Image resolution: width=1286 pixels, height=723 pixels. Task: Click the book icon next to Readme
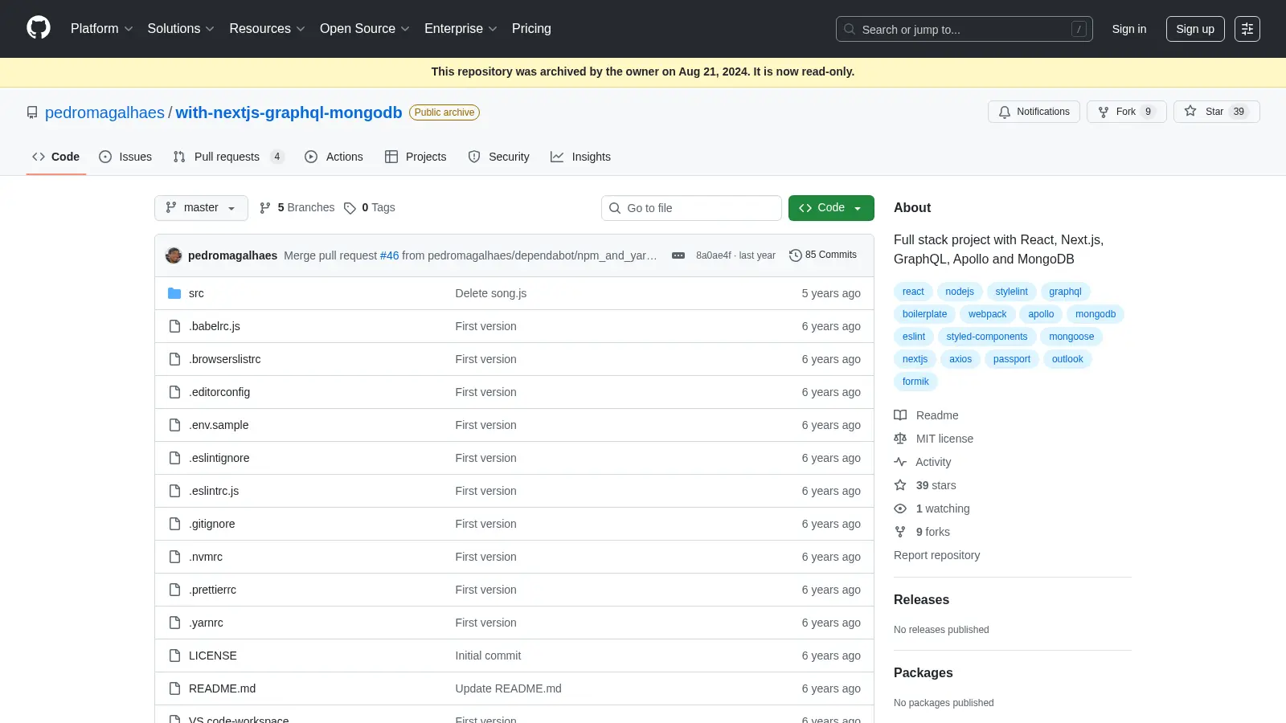coord(900,415)
